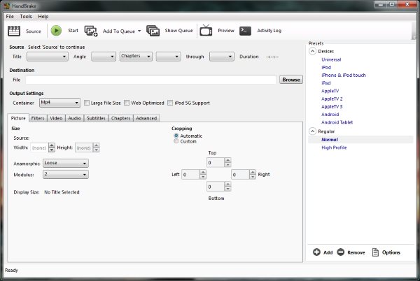Open the Add To Queue dropdown arrow

point(139,31)
